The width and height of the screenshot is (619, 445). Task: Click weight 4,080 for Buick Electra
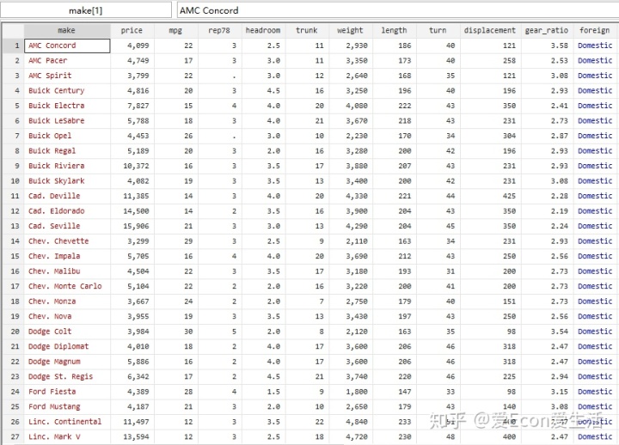(351, 106)
